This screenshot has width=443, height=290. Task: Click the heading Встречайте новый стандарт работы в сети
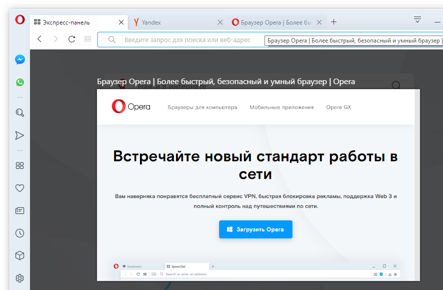click(x=255, y=165)
